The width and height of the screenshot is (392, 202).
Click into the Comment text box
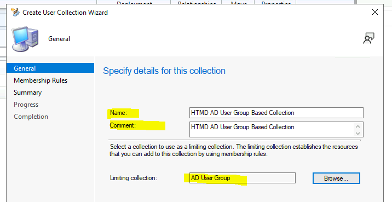276,130
